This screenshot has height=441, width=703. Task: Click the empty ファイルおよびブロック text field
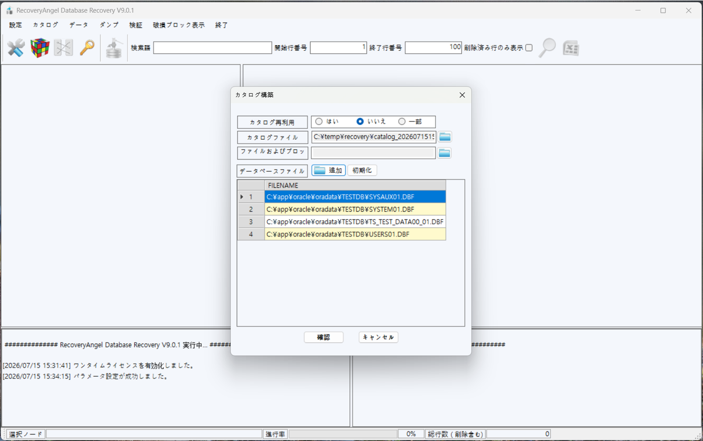[373, 153]
